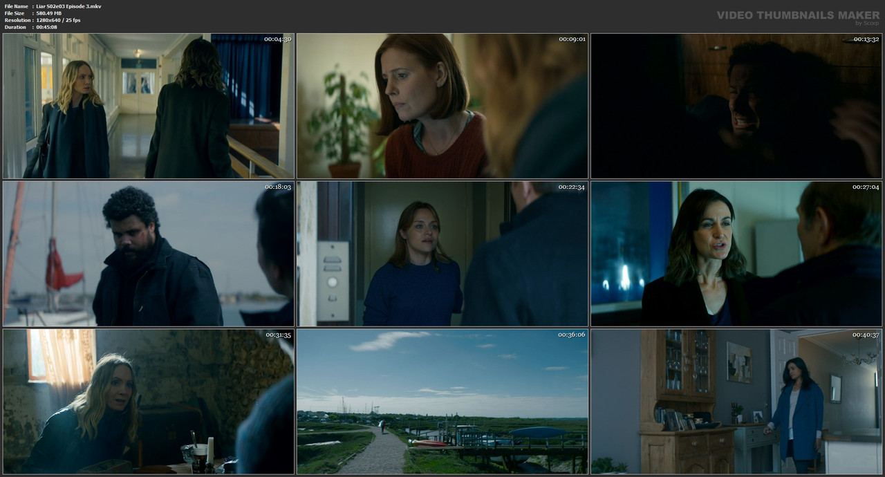This screenshot has height=477, width=885.
Task: Select the thumbnail stamped 00:22:34
Action: tap(442, 254)
